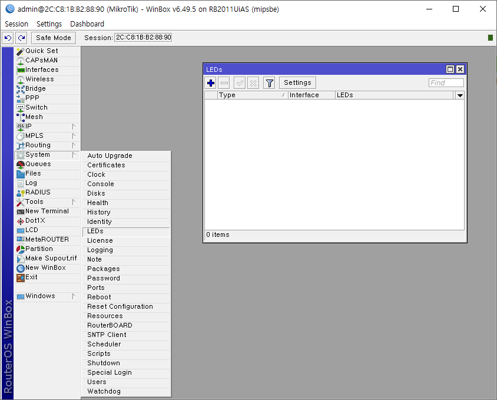The image size is (497, 400).
Task: Expand the IP submenu
Action: [47, 126]
